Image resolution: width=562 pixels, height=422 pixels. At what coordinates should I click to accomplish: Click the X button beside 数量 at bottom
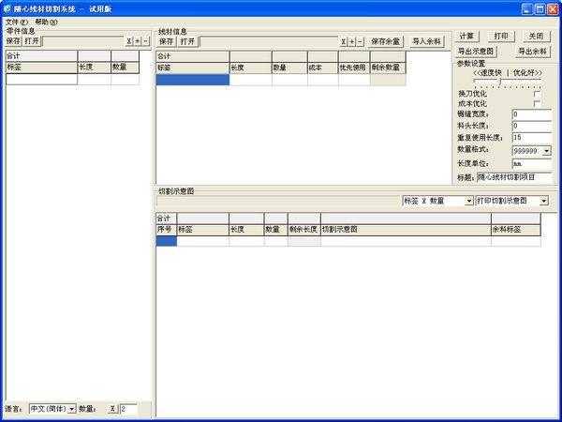tap(111, 409)
